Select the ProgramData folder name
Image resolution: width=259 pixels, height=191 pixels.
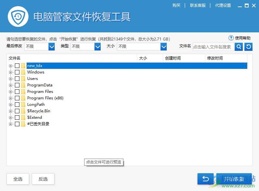click(39, 85)
